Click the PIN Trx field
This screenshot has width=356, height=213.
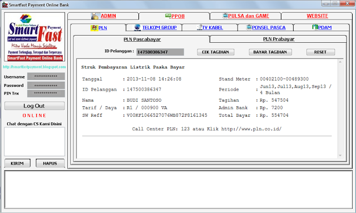point(46,93)
